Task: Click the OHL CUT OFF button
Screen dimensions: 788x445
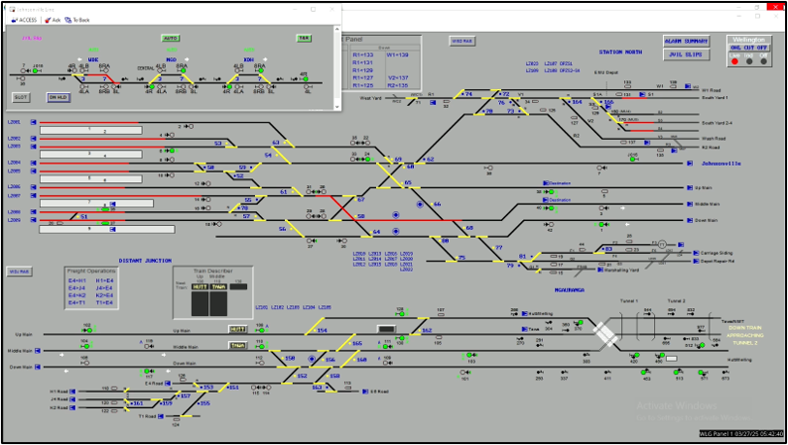Action: pos(749,48)
